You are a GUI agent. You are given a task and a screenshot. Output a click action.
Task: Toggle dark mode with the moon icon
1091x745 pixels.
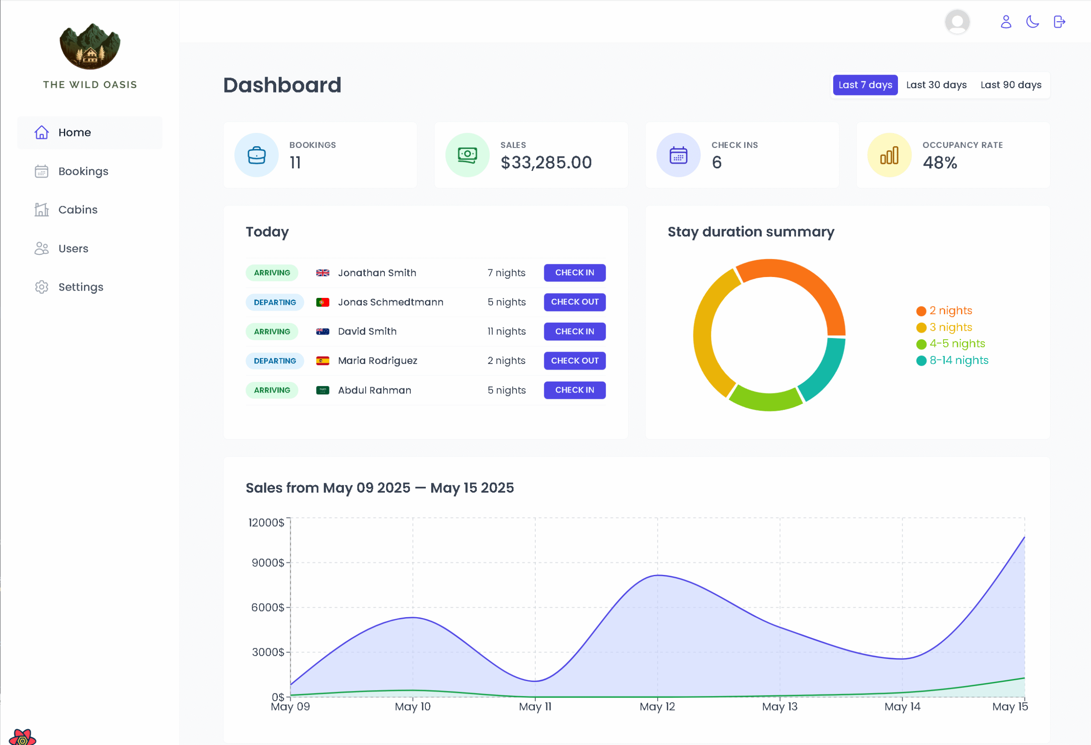pos(1032,22)
